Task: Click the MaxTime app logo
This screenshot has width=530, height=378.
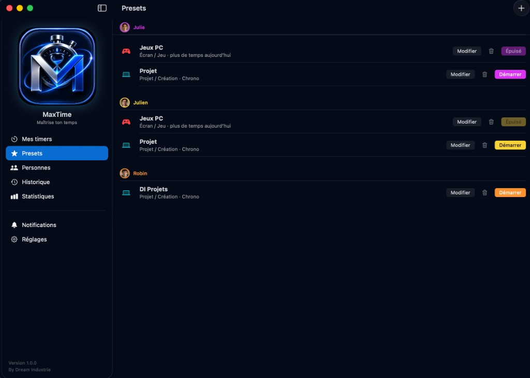Action: pos(57,66)
